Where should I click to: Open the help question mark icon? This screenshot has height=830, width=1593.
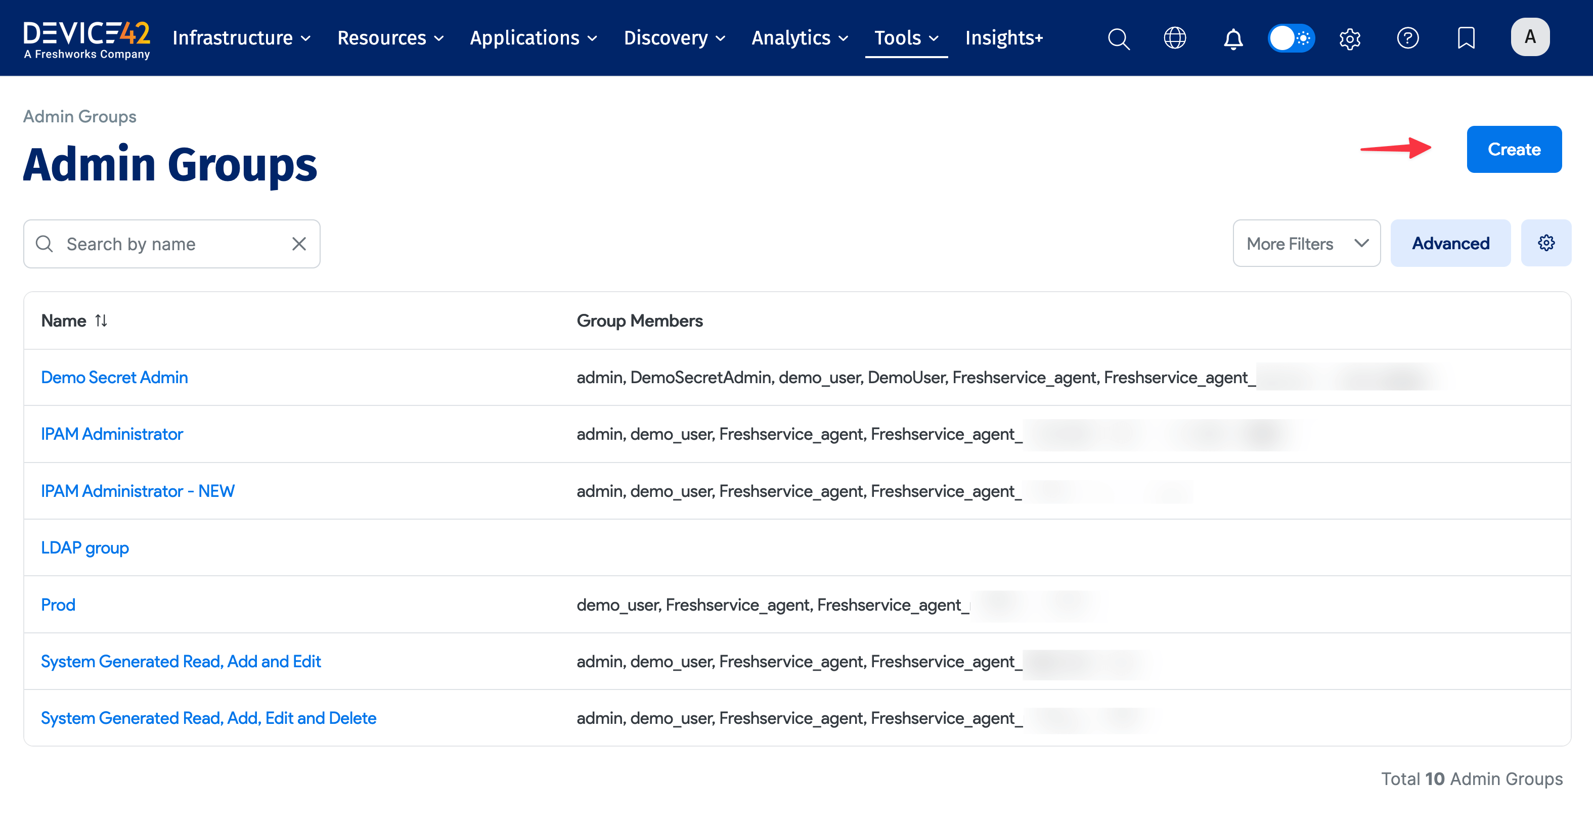click(1408, 38)
